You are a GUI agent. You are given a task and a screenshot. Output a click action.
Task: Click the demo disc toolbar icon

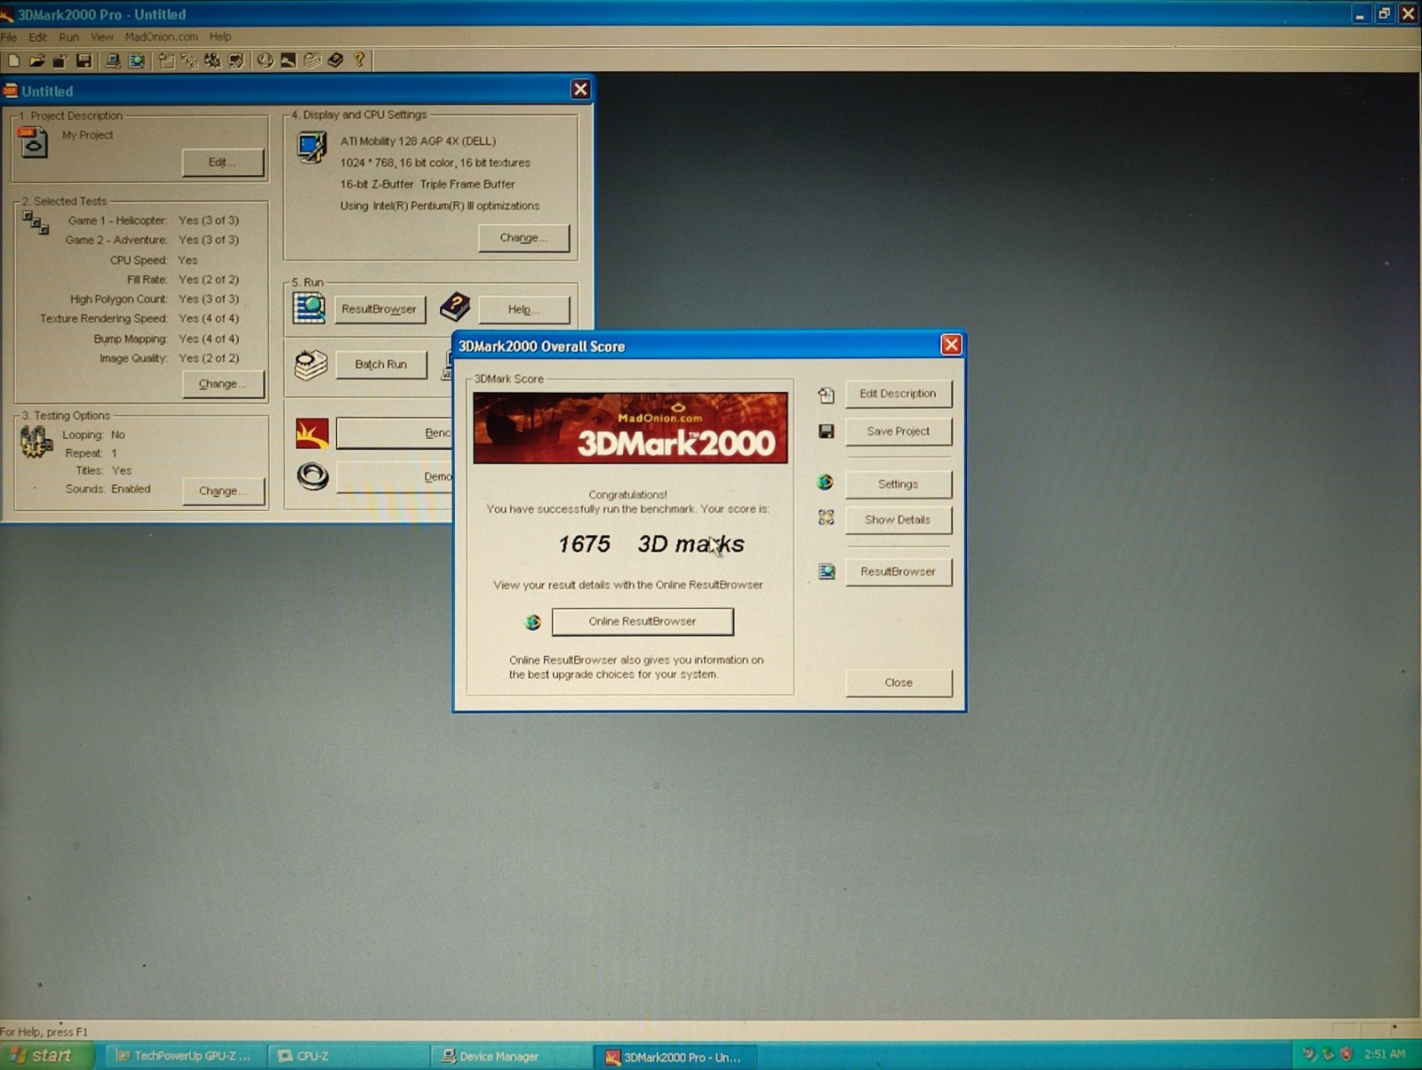click(x=265, y=60)
